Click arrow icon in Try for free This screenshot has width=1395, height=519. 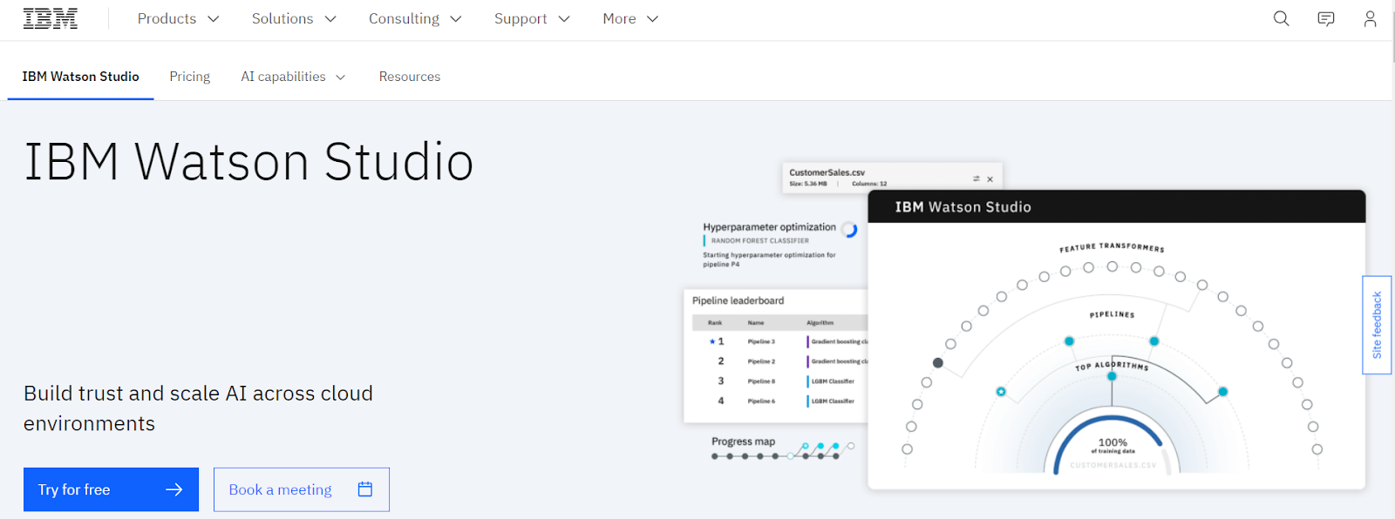coord(174,489)
